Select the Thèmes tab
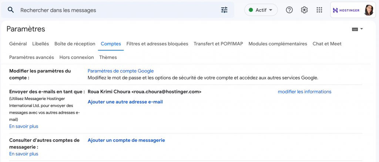This screenshot has height=162, width=379. (108, 57)
